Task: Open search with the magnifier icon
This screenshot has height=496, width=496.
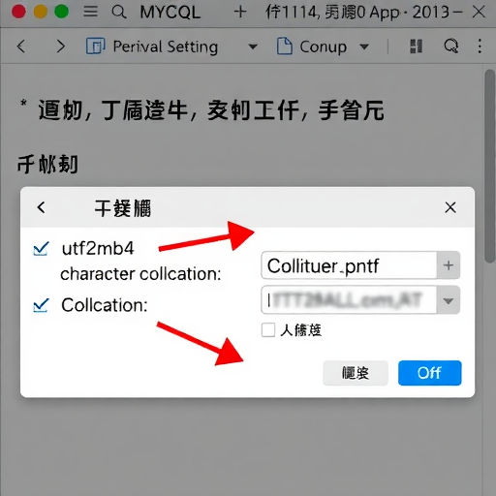Action: click(x=119, y=13)
